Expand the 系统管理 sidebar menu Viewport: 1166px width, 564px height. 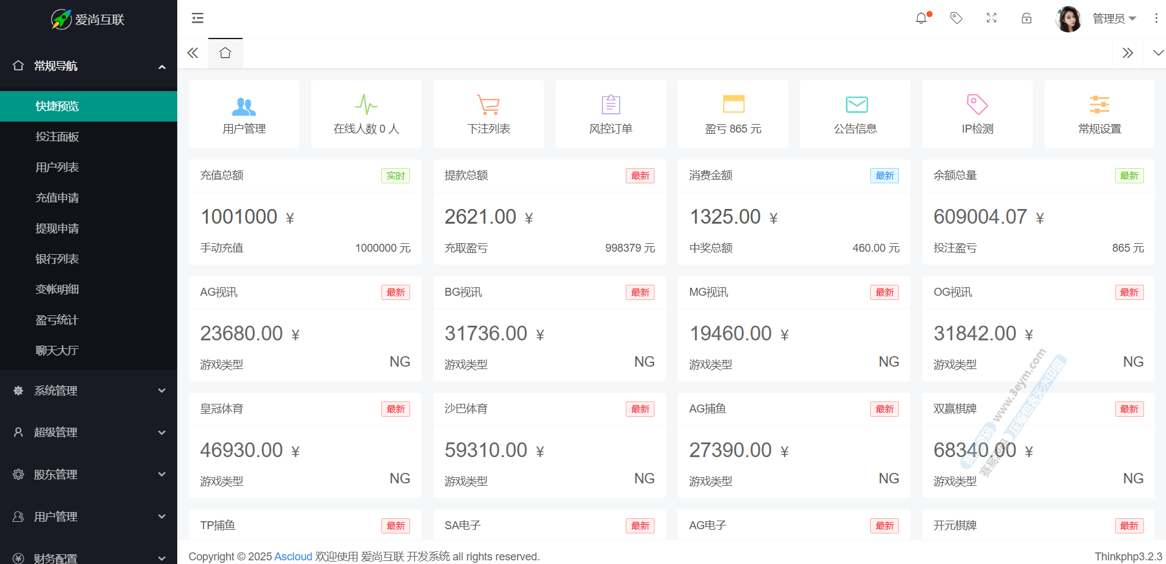(x=89, y=390)
